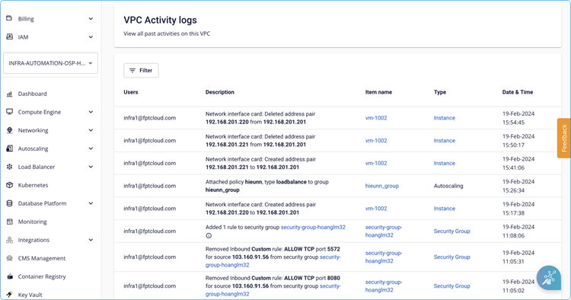Open Key Vault from the sidebar

tap(30, 295)
